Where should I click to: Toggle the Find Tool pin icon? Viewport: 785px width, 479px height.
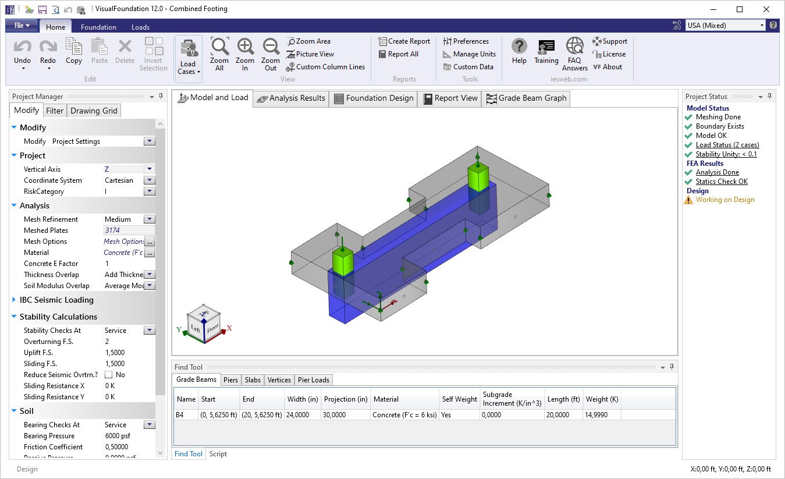click(672, 367)
